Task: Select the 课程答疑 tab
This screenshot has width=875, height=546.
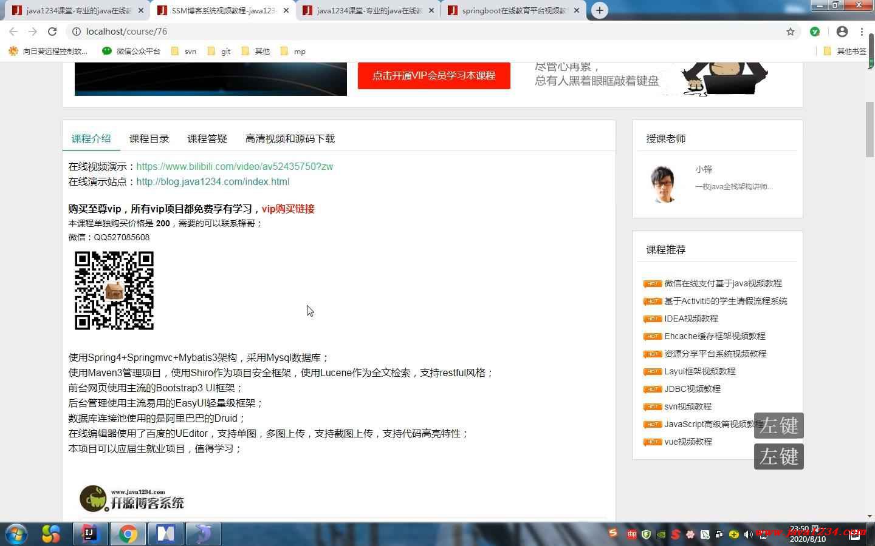Action: pyautogui.click(x=207, y=139)
